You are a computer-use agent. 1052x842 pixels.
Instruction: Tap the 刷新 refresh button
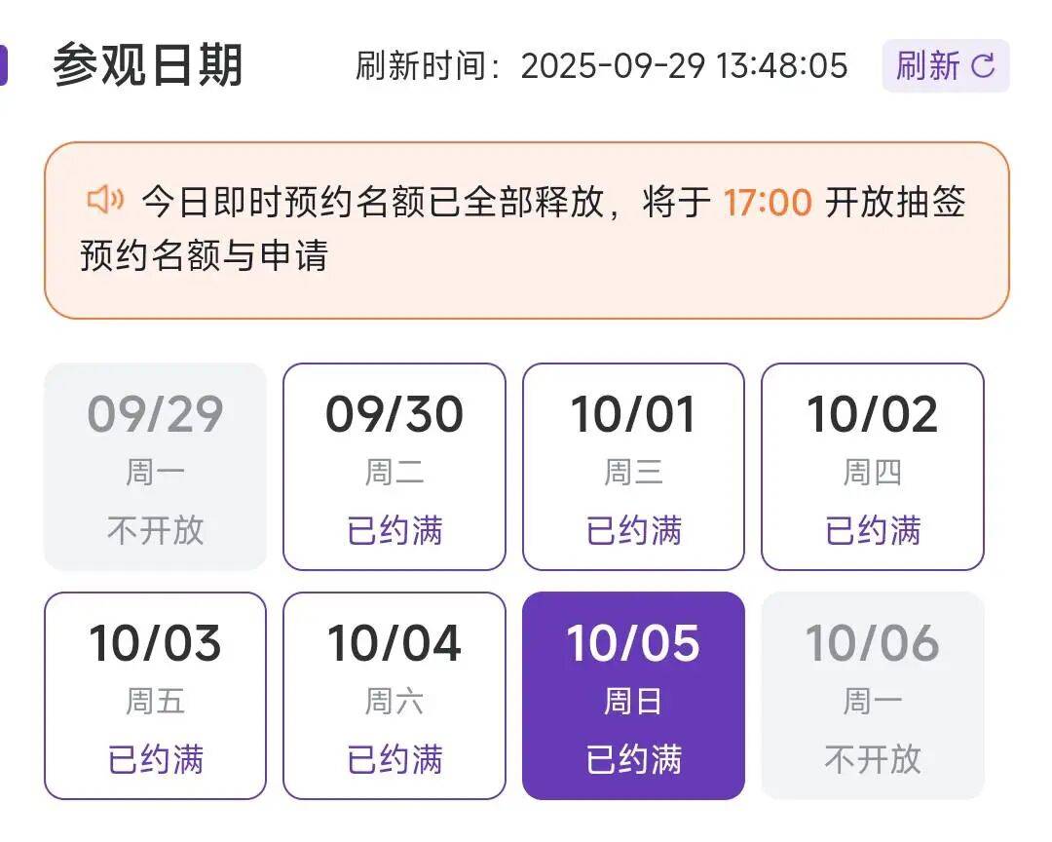pos(943,65)
